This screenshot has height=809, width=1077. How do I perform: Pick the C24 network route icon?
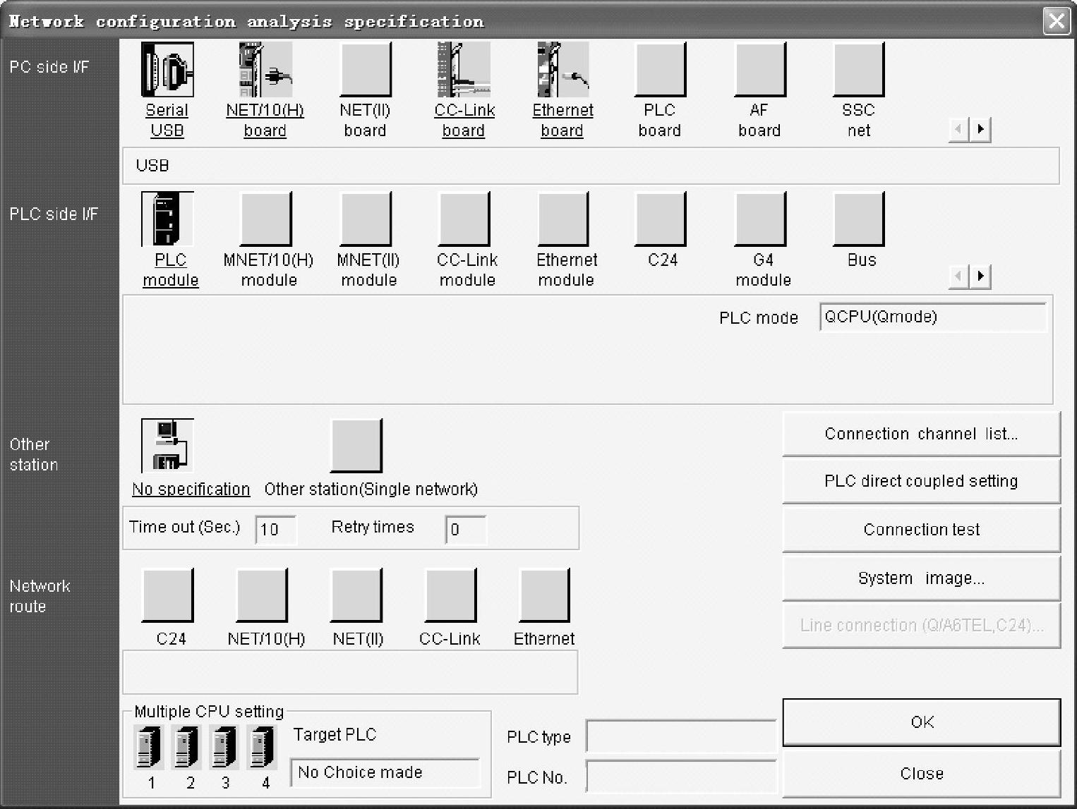point(168,595)
